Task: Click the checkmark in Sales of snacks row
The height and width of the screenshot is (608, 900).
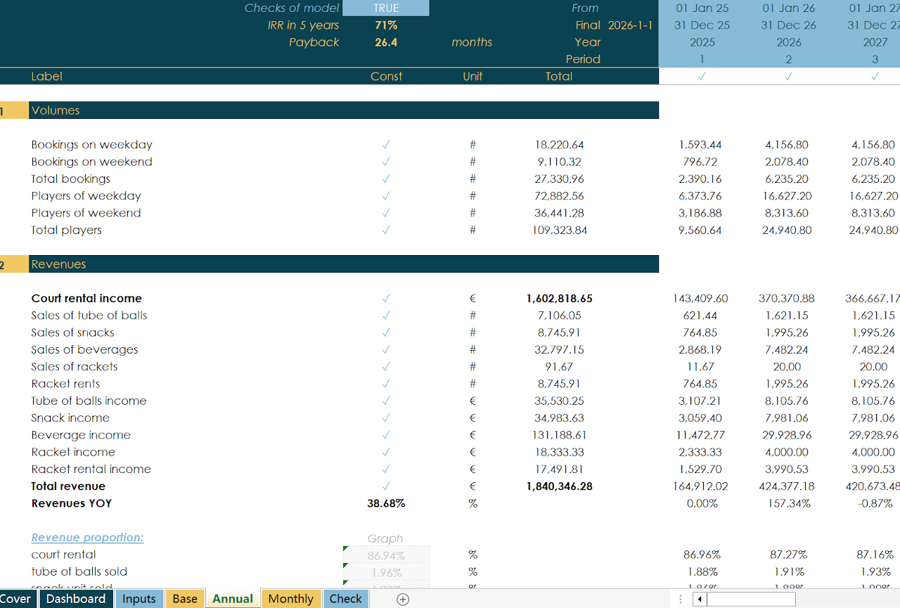Action: (386, 332)
